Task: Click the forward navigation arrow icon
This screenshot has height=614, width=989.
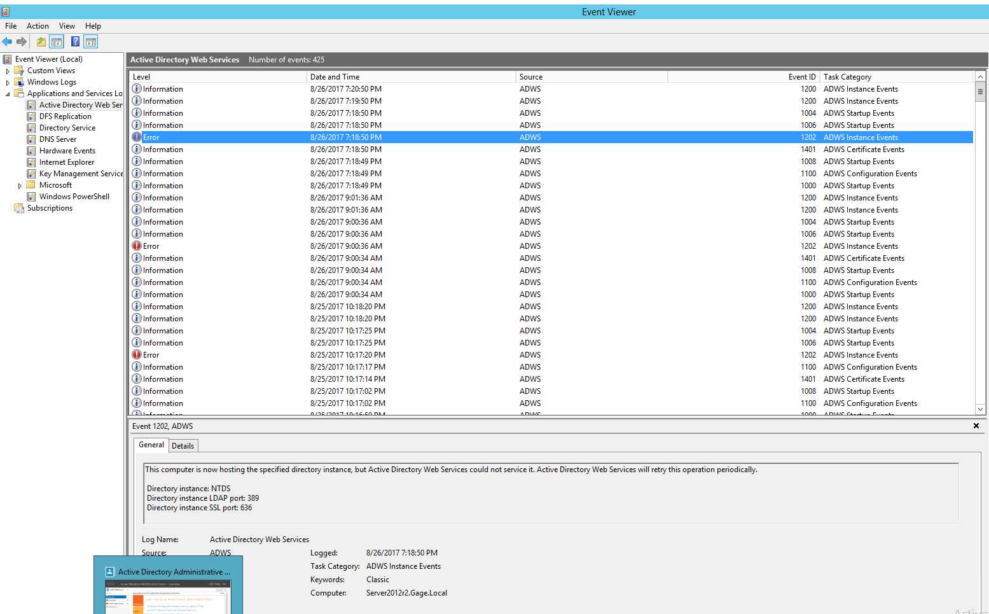Action: (x=21, y=41)
